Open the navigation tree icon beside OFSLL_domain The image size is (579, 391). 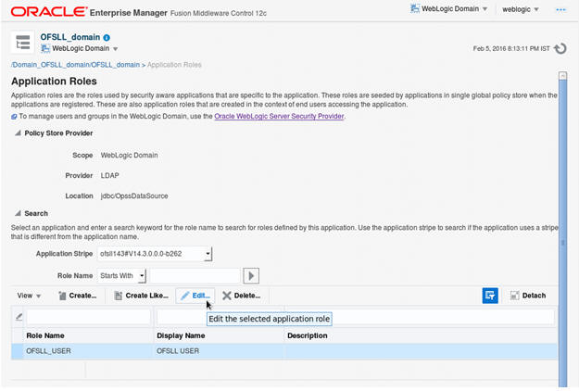(x=22, y=43)
